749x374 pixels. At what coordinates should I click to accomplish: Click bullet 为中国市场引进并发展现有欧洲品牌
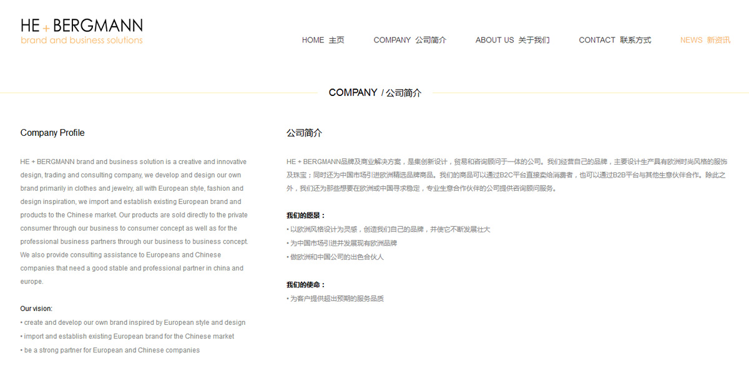pyautogui.click(x=342, y=243)
